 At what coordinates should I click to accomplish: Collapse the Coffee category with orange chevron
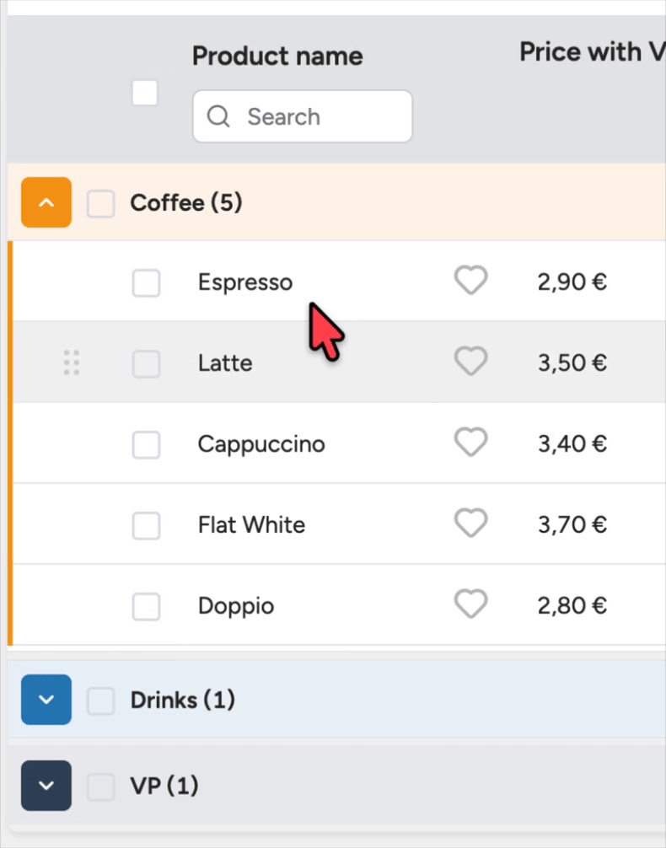[46, 202]
